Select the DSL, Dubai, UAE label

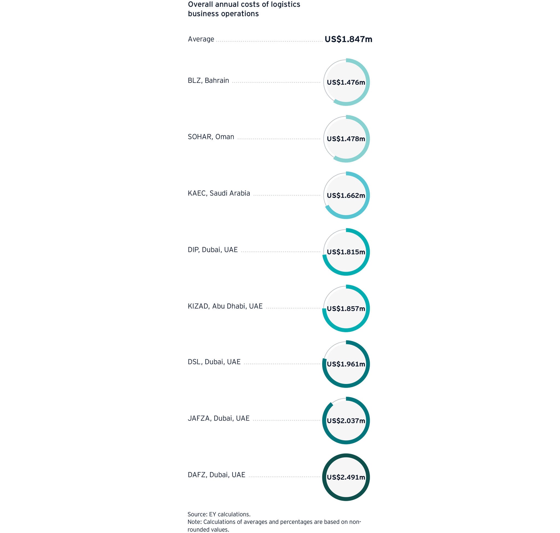[214, 362]
